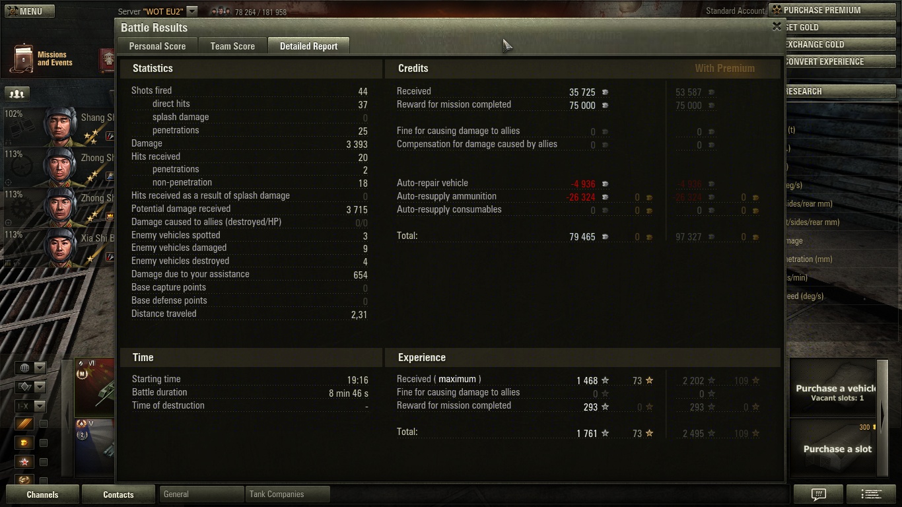The image size is (902, 507).
Task: Click the elite vehicles star filter icon
Action: 24,461
